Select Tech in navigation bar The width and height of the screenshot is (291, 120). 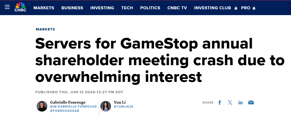click(127, 8)
